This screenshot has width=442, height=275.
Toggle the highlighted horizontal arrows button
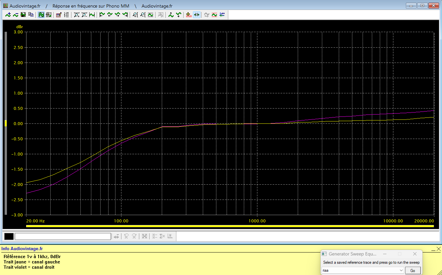click(x=197, y=15)
